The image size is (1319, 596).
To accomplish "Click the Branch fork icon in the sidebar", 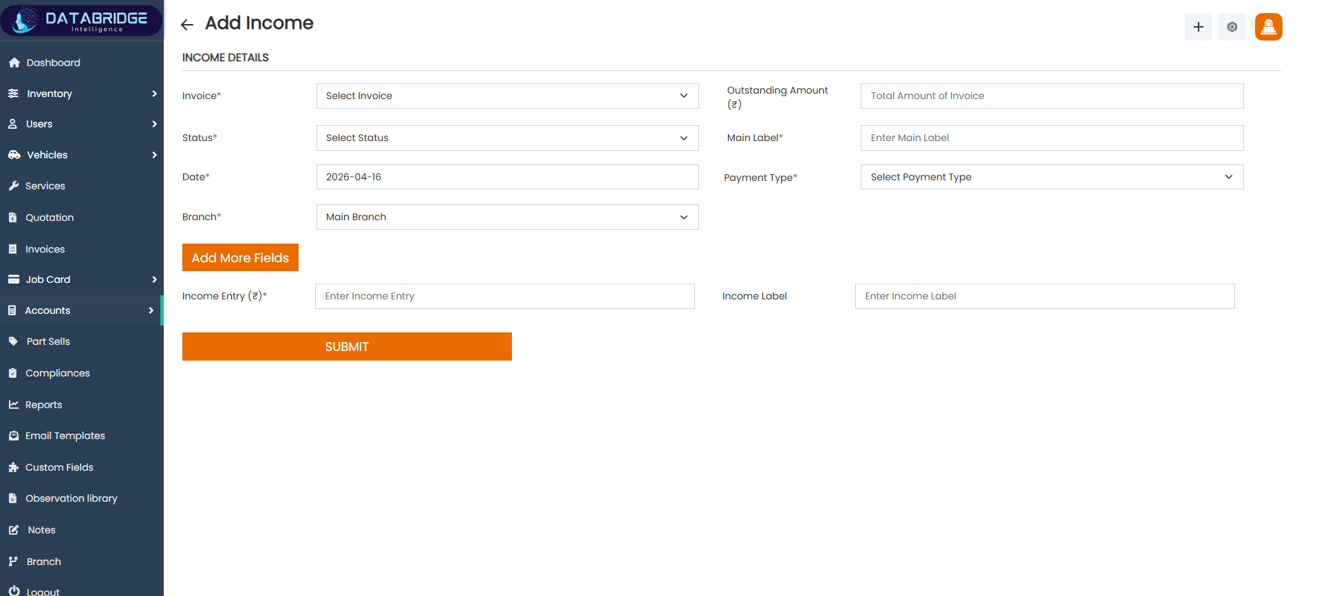I will [x=12, y=562].
